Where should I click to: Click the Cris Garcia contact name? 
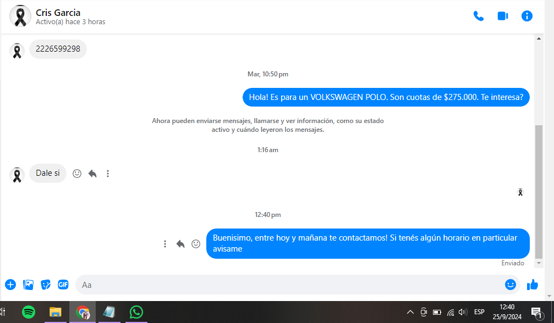(x=58, y=13)
